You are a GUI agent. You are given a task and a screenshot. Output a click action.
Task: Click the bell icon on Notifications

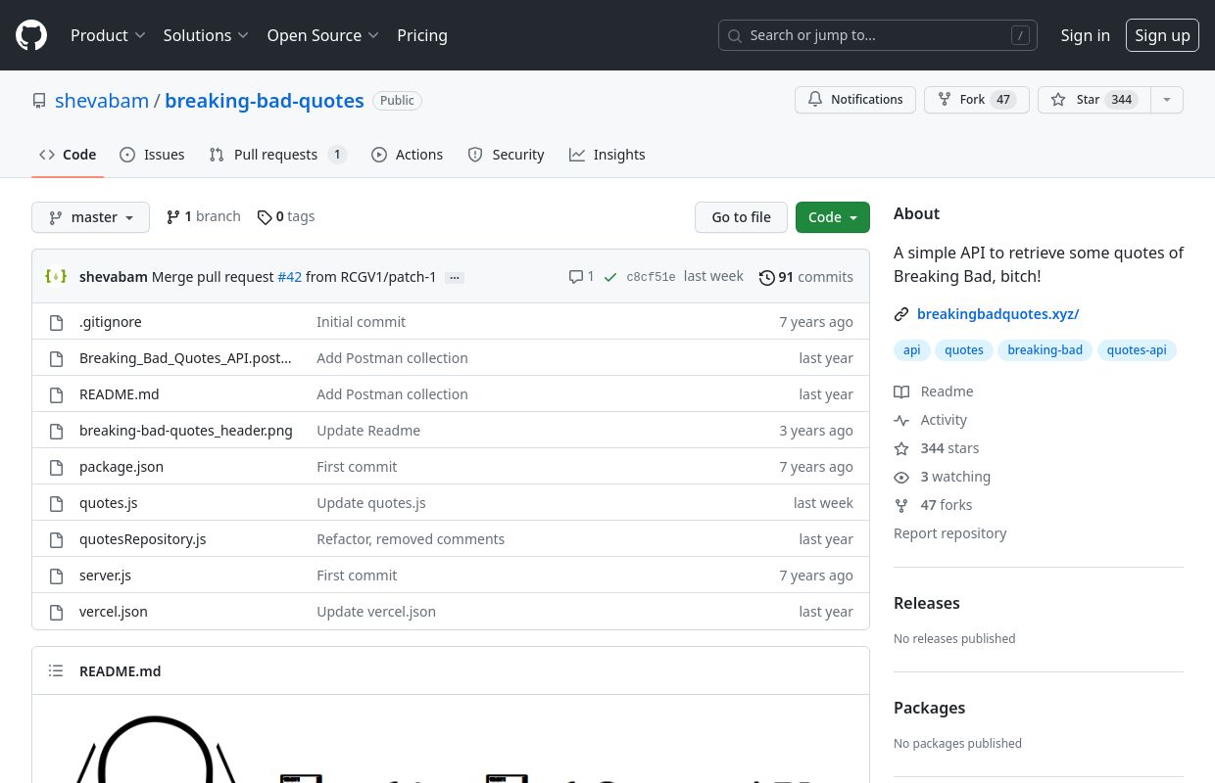[815, 100]
